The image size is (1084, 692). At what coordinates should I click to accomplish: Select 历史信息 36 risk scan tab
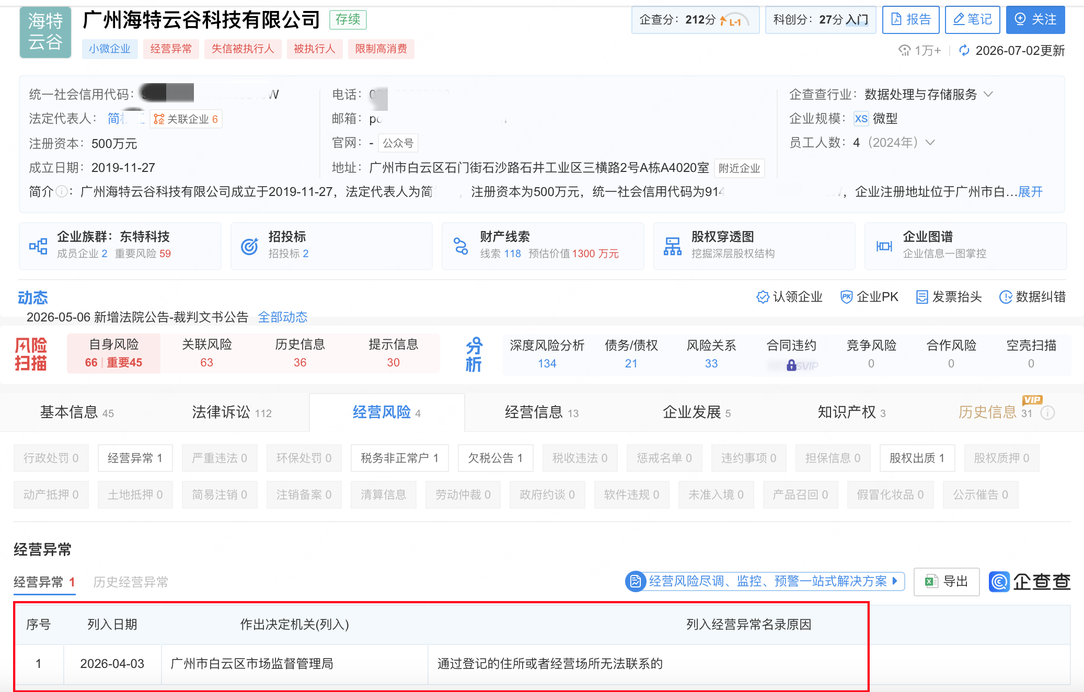click(300, 353)
